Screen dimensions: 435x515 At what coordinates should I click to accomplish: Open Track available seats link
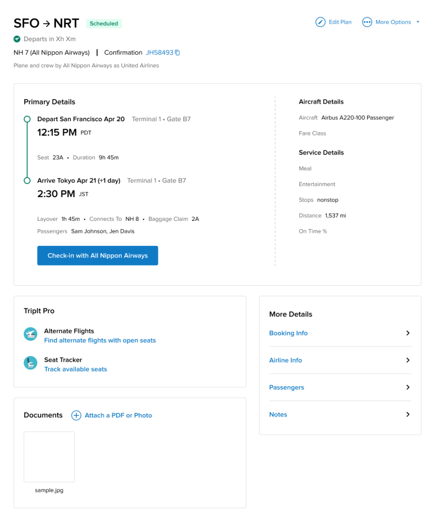click(x=75, y=369)
